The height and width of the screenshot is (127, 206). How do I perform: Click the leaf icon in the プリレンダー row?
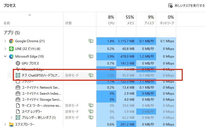click(91, 117)
